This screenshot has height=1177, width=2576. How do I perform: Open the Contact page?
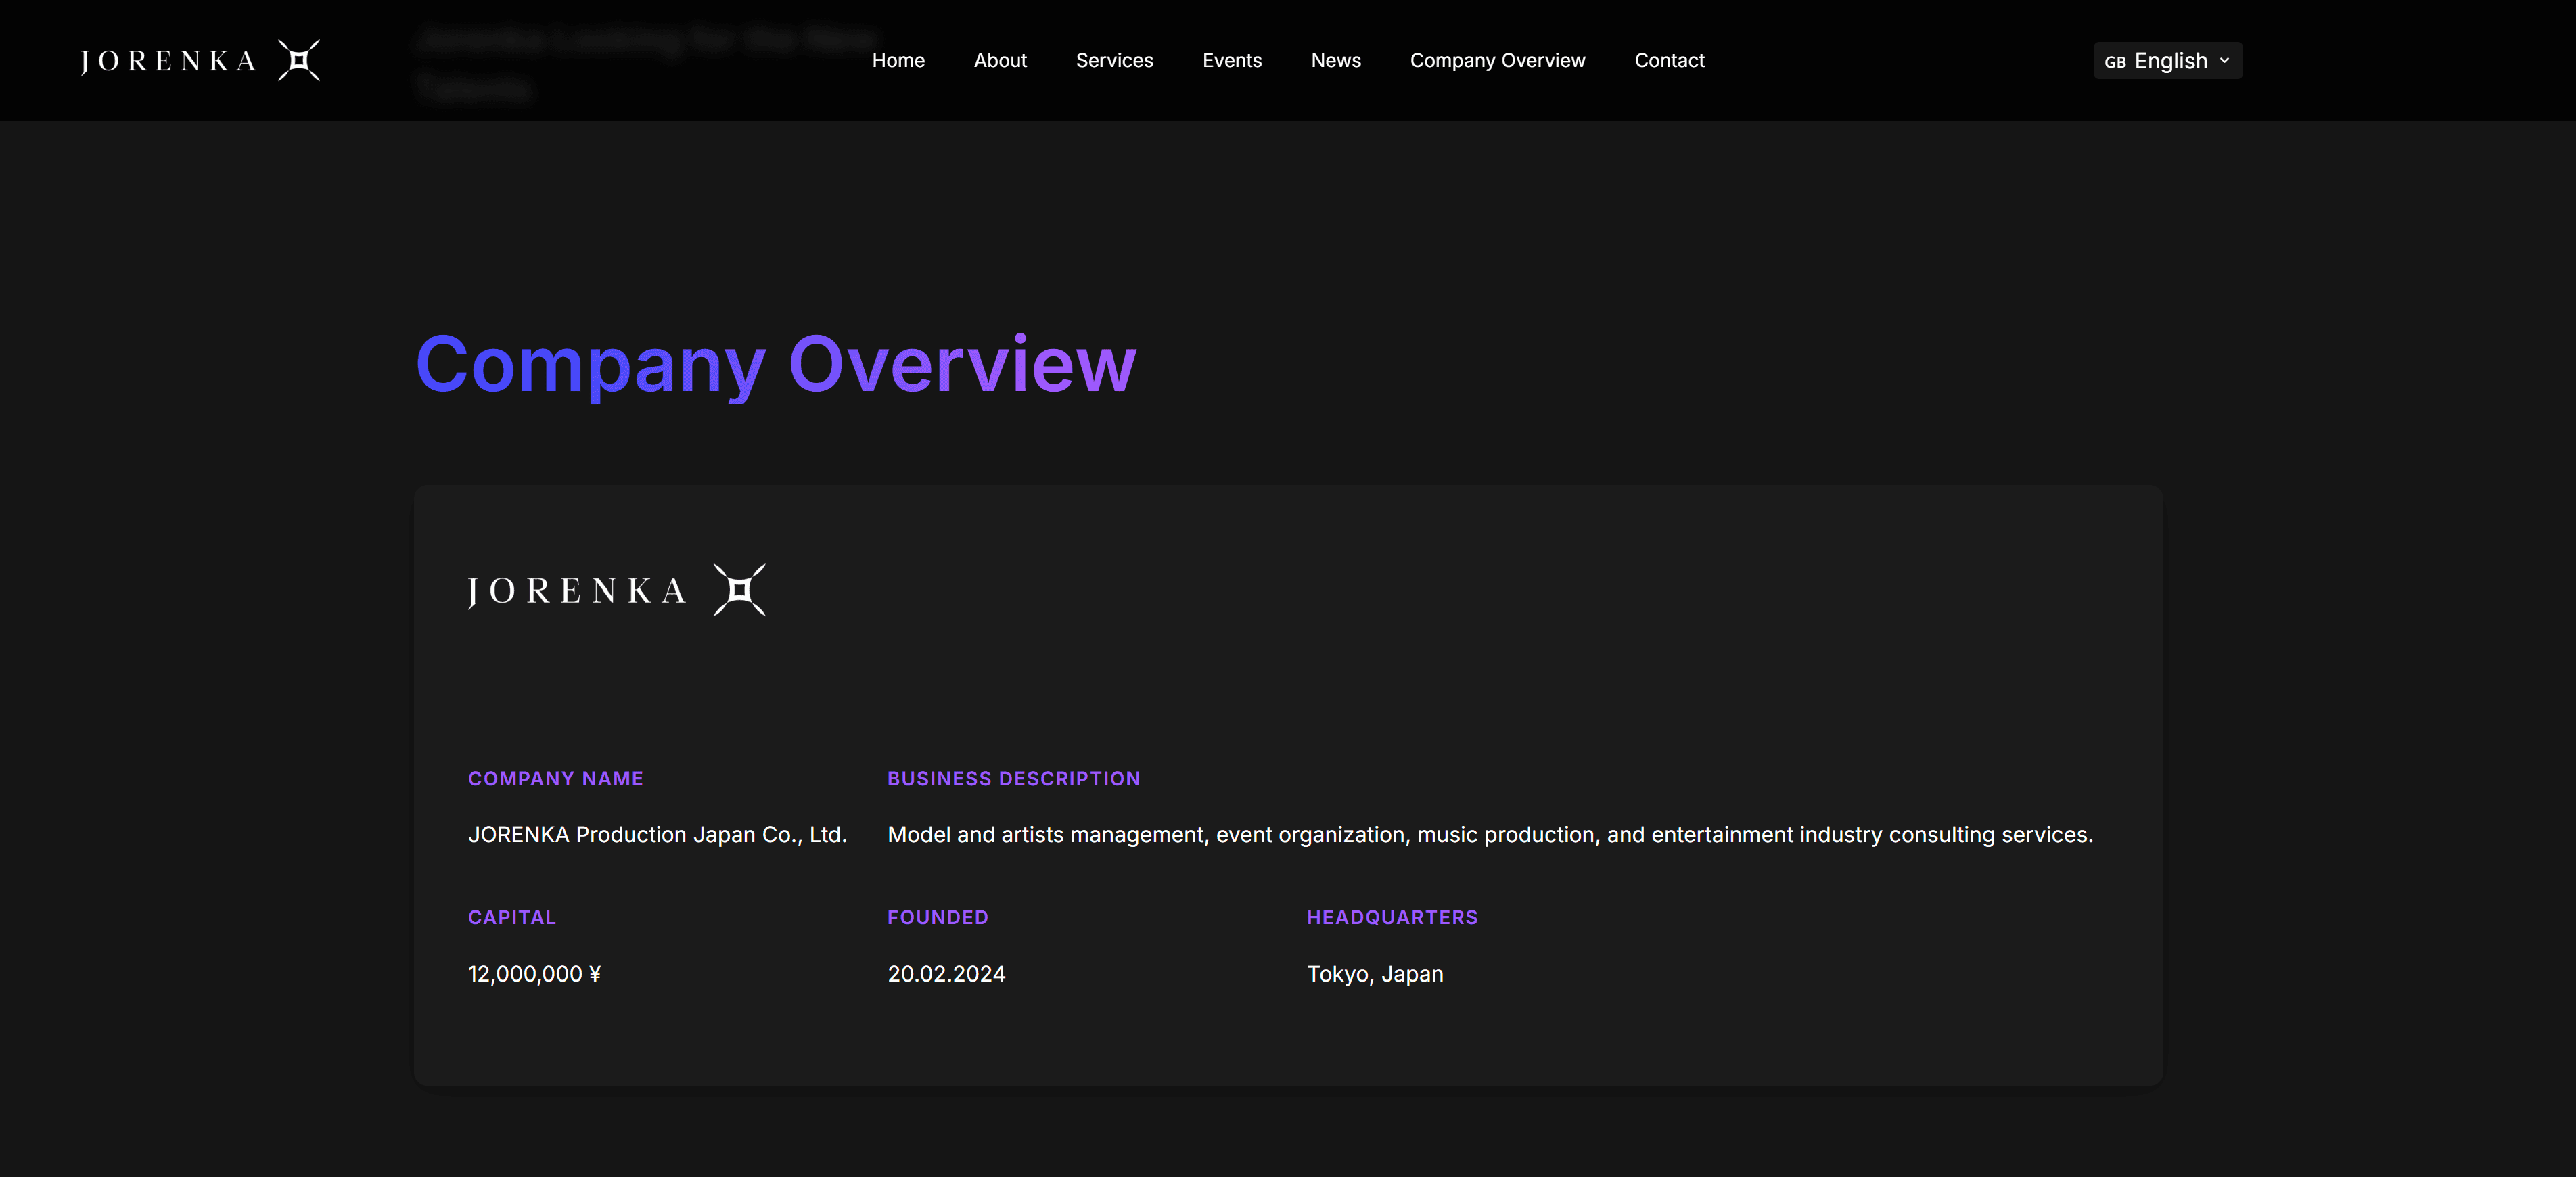1669,61
